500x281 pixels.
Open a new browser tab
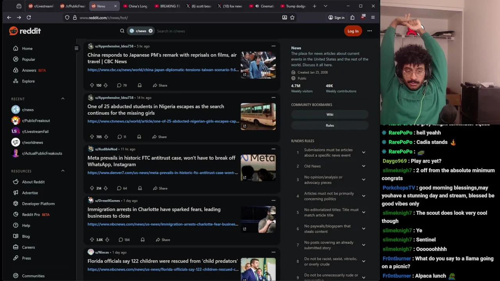point(314,6)
